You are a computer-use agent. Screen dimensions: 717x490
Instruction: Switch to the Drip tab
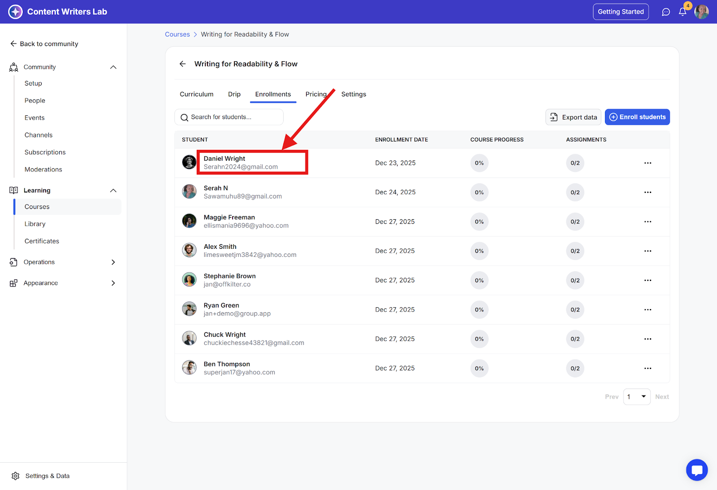(x=234, y=94)
